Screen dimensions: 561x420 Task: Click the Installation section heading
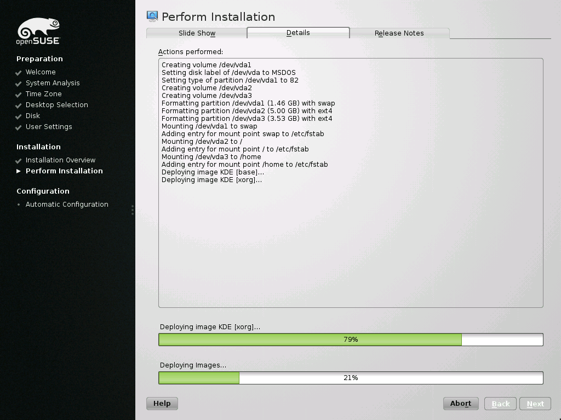(x=39, y=147)
